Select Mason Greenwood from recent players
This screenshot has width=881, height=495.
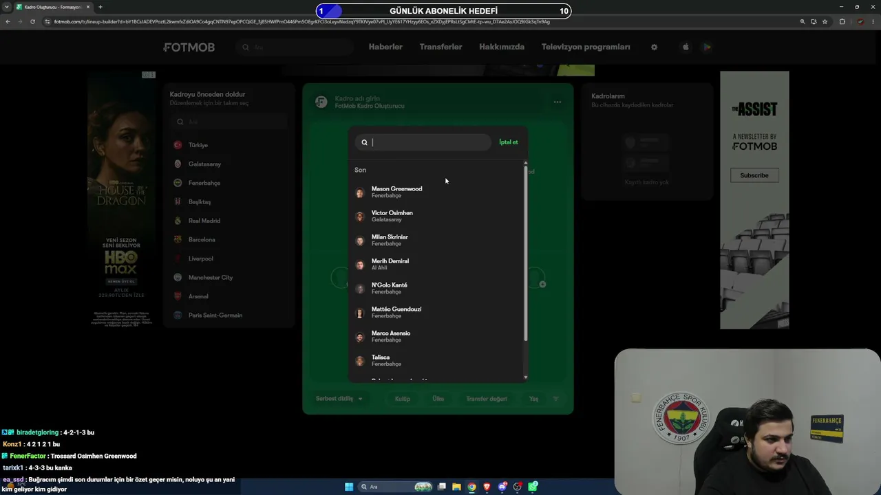437,192
